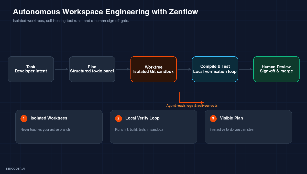Click the Worktree Isolated Git sandbox box
The width and height of the screenshot is (307, 174).
[153, 69]
